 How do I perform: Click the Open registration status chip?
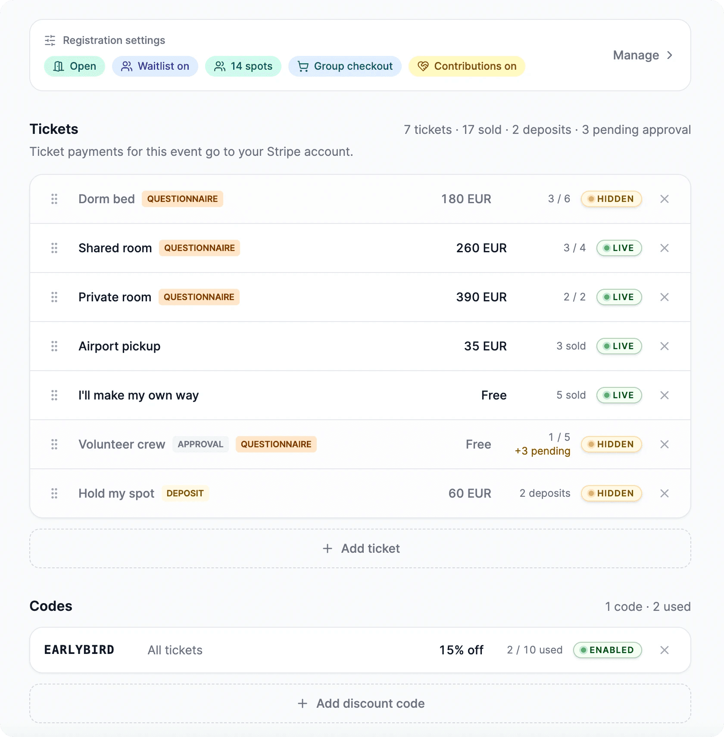coord(75,66)
